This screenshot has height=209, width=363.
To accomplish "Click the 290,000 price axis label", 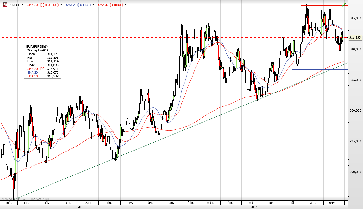I will click(355, 172).
